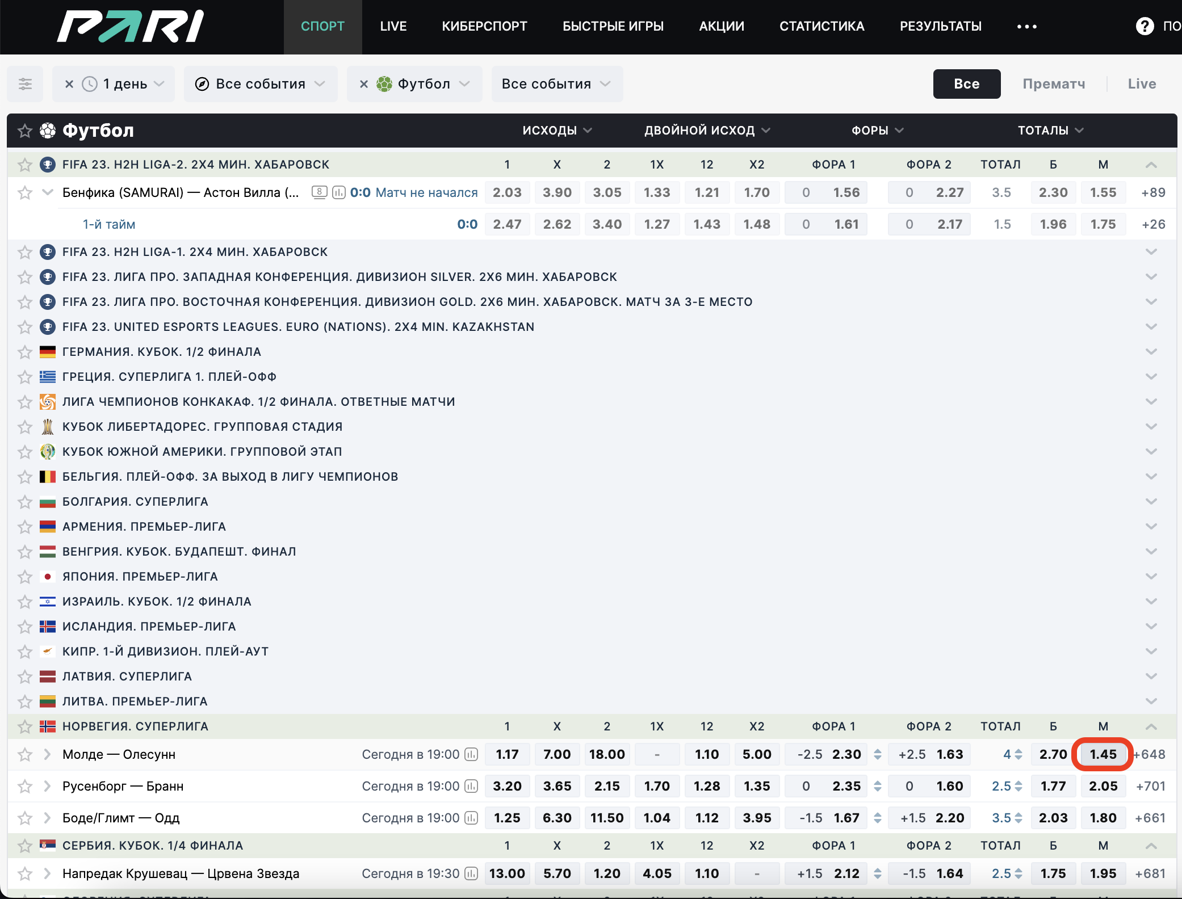Open the ИСХОДЫ dropdown
The height and width of the screenshot is (899, 1182).
pos(558,130)
